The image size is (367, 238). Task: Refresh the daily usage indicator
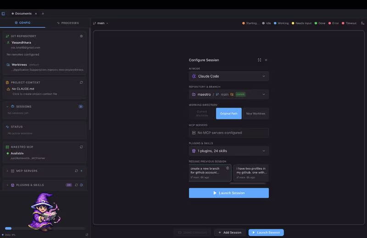point(87,235)
